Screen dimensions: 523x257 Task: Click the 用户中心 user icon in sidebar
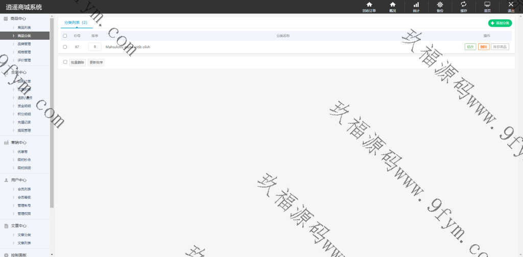pyautogui.click(x=6, y=180)
